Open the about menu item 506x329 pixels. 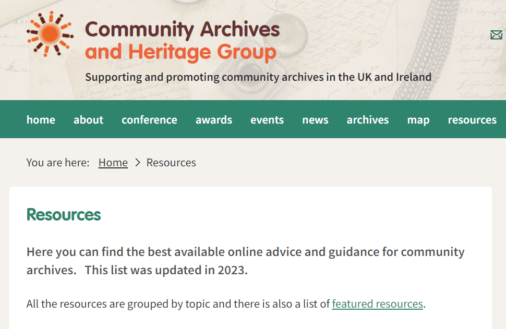pyautogui.click(x=88, y=120)
